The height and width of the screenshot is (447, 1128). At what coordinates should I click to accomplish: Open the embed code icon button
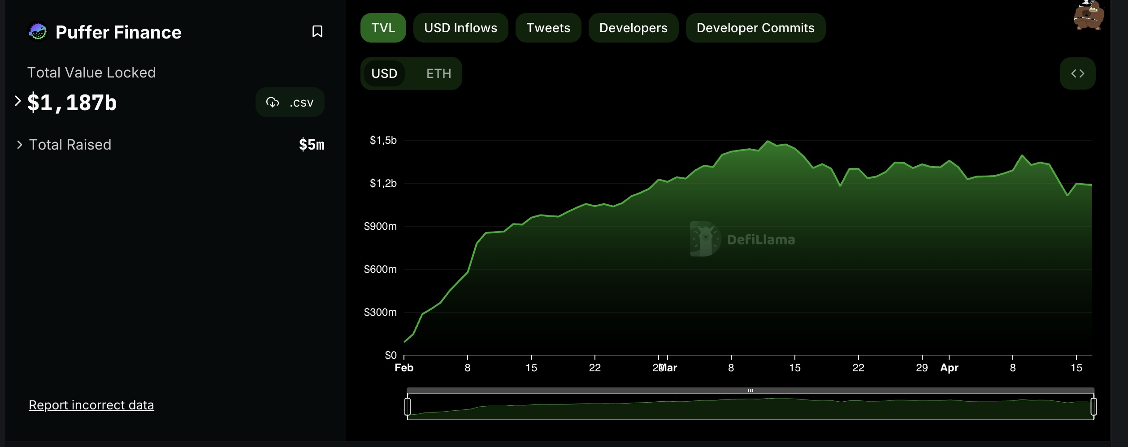[1077, 73]
